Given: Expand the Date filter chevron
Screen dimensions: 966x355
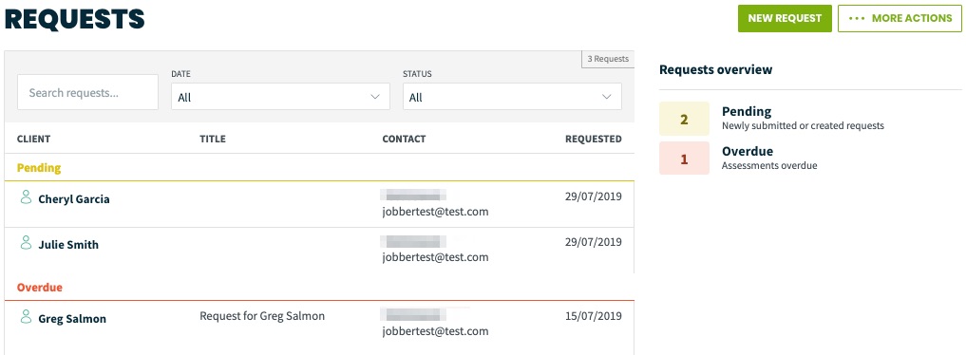Looking at the screenshot, I should coord(375,97).
